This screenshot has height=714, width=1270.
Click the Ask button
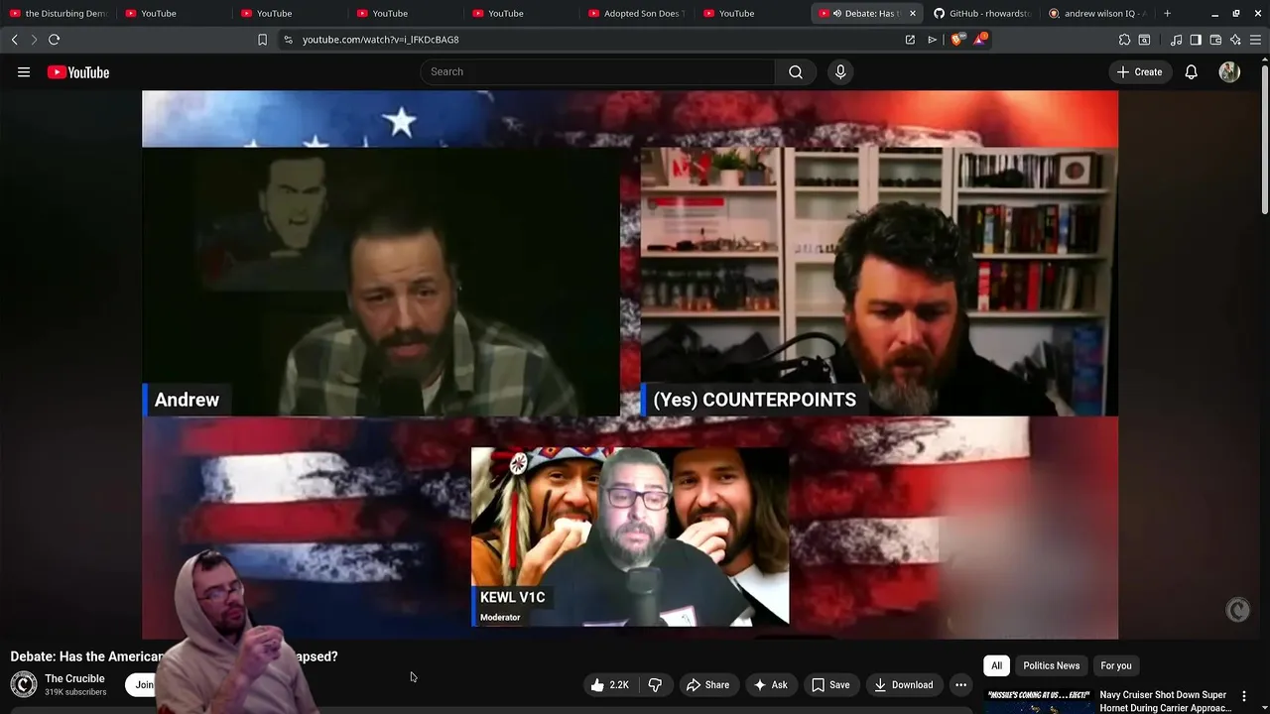[770, 684]
